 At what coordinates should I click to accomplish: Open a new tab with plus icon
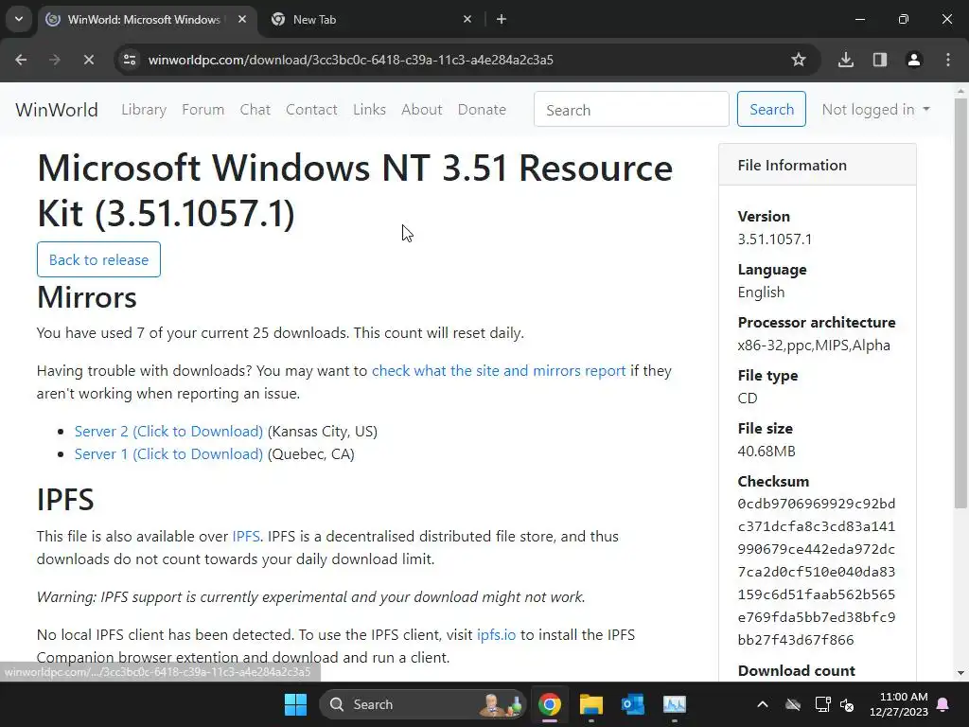coord(502,19)
